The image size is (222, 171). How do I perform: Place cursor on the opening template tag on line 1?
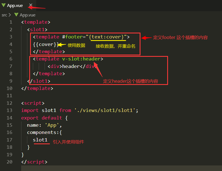point(36,22)
